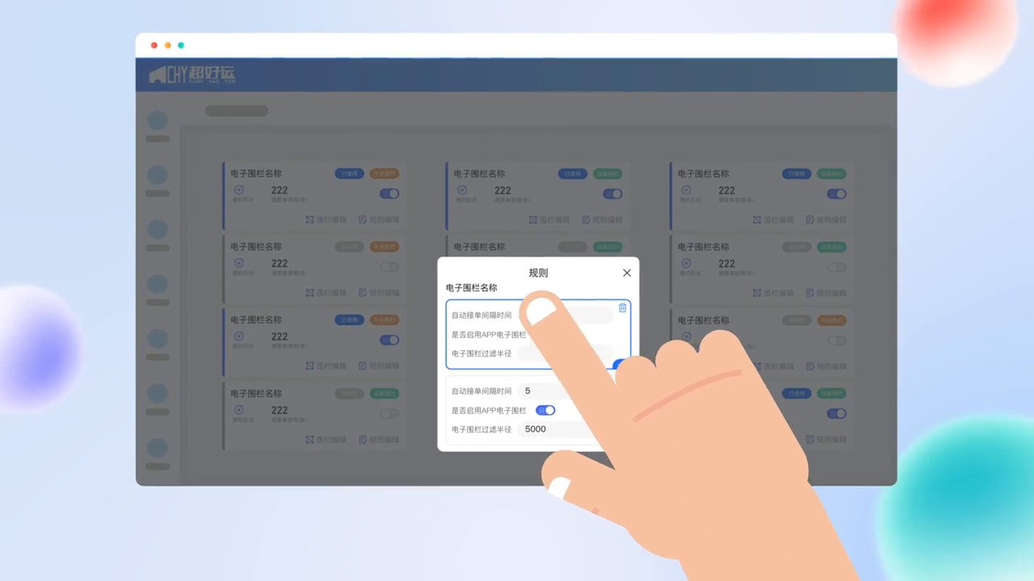Open 围栏编辑 on the top-left fence card

[x=326, y=219]
